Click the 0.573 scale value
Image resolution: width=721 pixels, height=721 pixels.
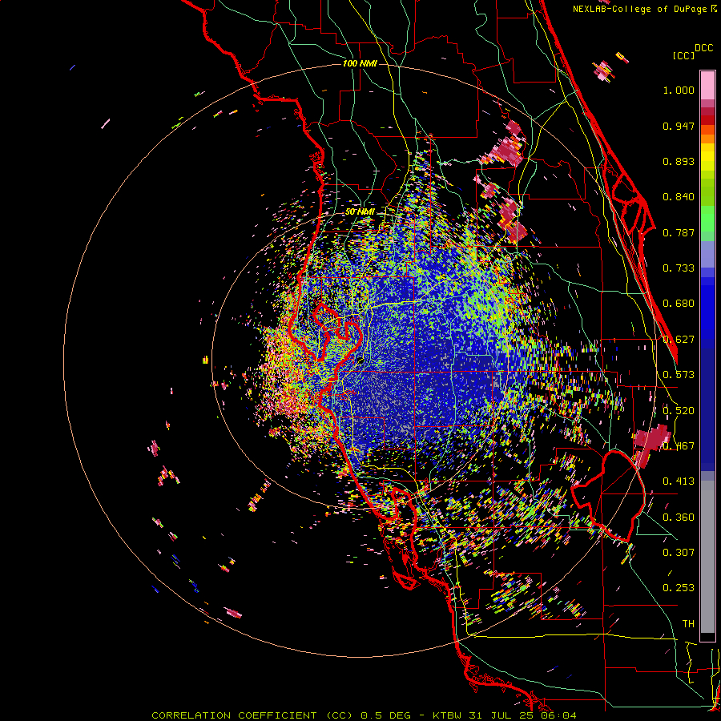(x=679, y=375)
